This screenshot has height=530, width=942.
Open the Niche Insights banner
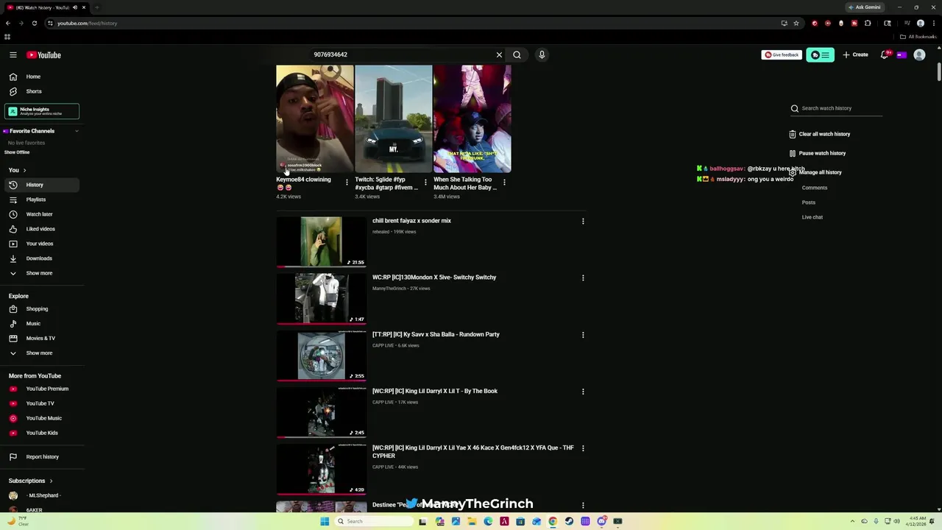tap(42, 111)
